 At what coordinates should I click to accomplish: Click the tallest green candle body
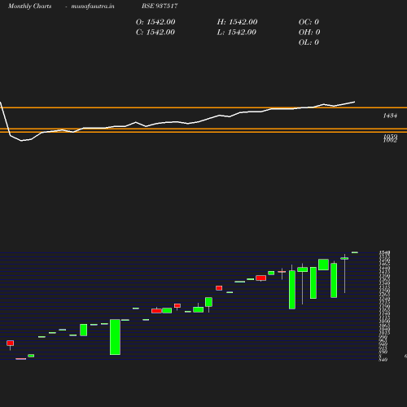point(292,290)
